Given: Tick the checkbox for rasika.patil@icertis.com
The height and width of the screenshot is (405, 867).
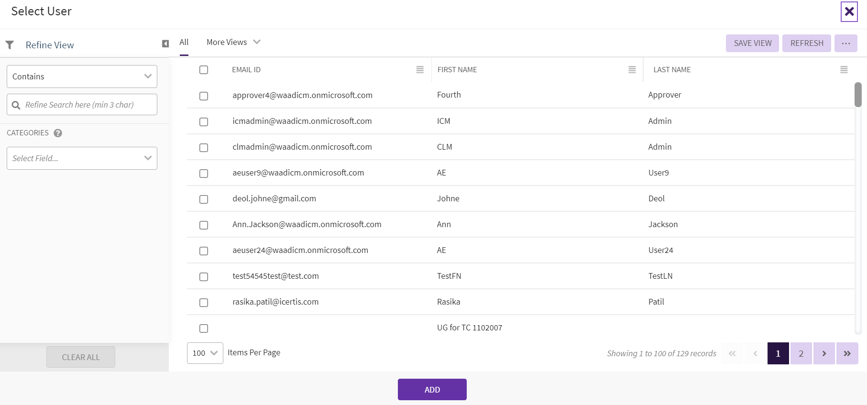Looking at the screenshot, I should [204, 302].
